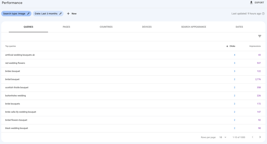
Task: Select query 'bridal flowers bouquet'
Action: (x=16, y=120)
